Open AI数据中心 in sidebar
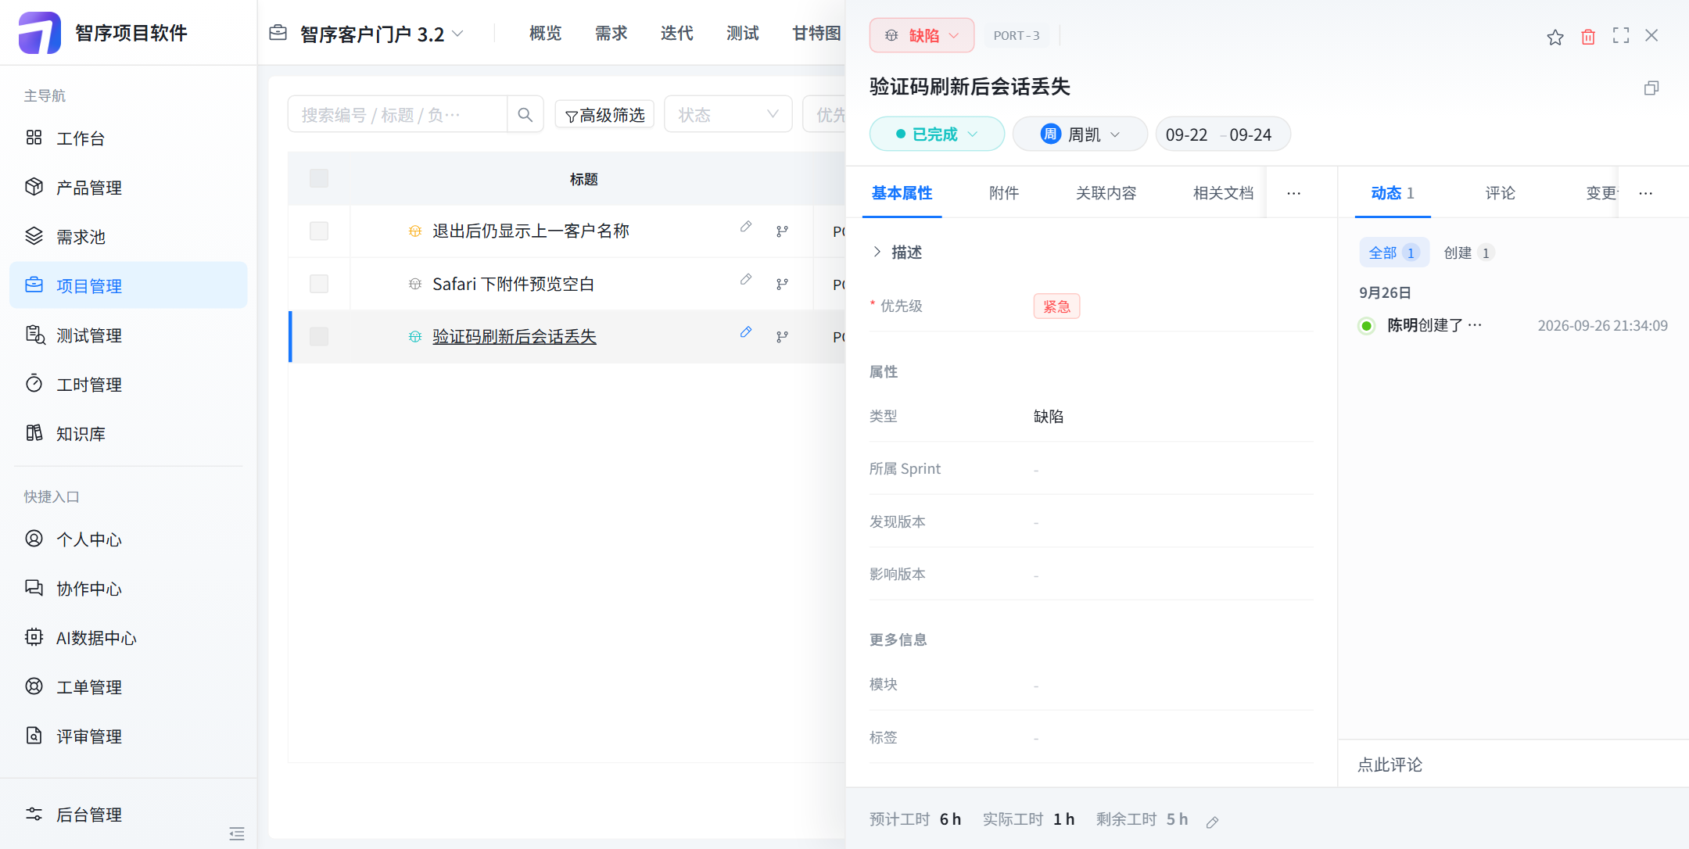Screen dimensions: 1689x849 [128, 638]
